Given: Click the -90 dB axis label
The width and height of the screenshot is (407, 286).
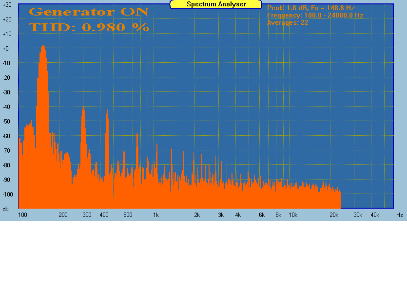Looking at the screenshot, I should (x=6, y=180).
